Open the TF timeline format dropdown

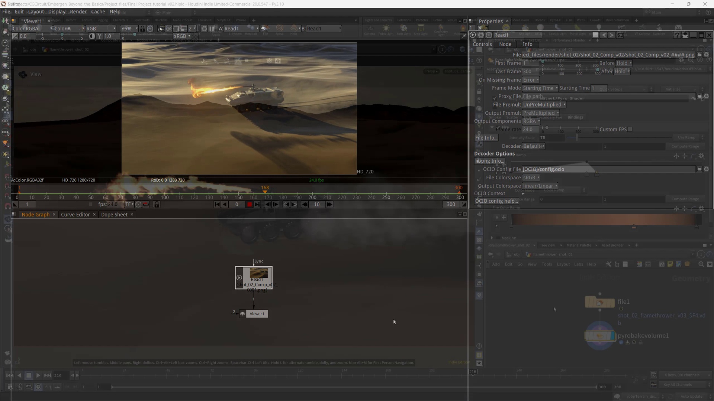(129, 204)
